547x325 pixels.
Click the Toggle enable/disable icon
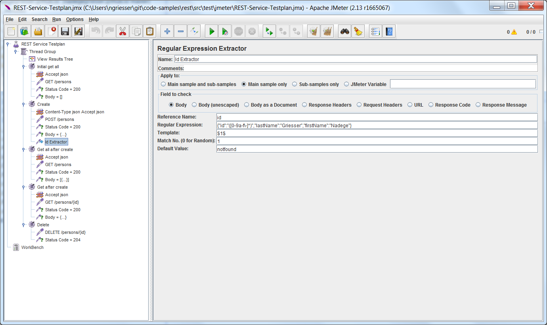(x=194, y=31)
